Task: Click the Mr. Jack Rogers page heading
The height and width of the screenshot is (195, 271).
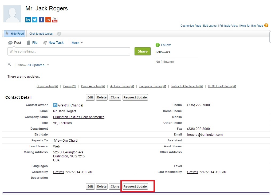Action: (46, 8)
